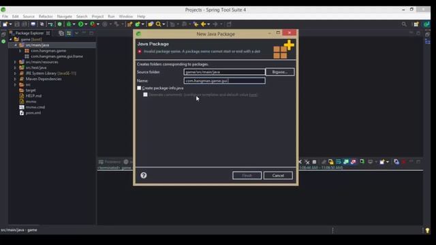The image size is (436, 245).
Task: Open the console toolbar icon
Action: (x=33, y=24)
